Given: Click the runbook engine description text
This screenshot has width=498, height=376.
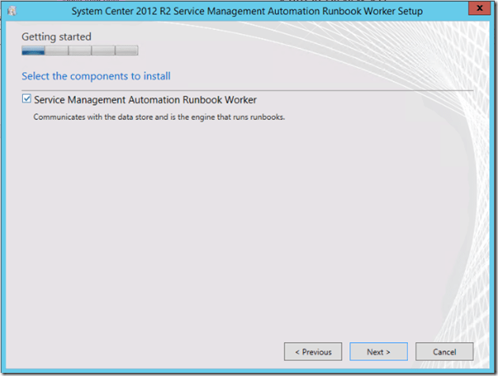Looking at the screenshot, I should (158, 117).
